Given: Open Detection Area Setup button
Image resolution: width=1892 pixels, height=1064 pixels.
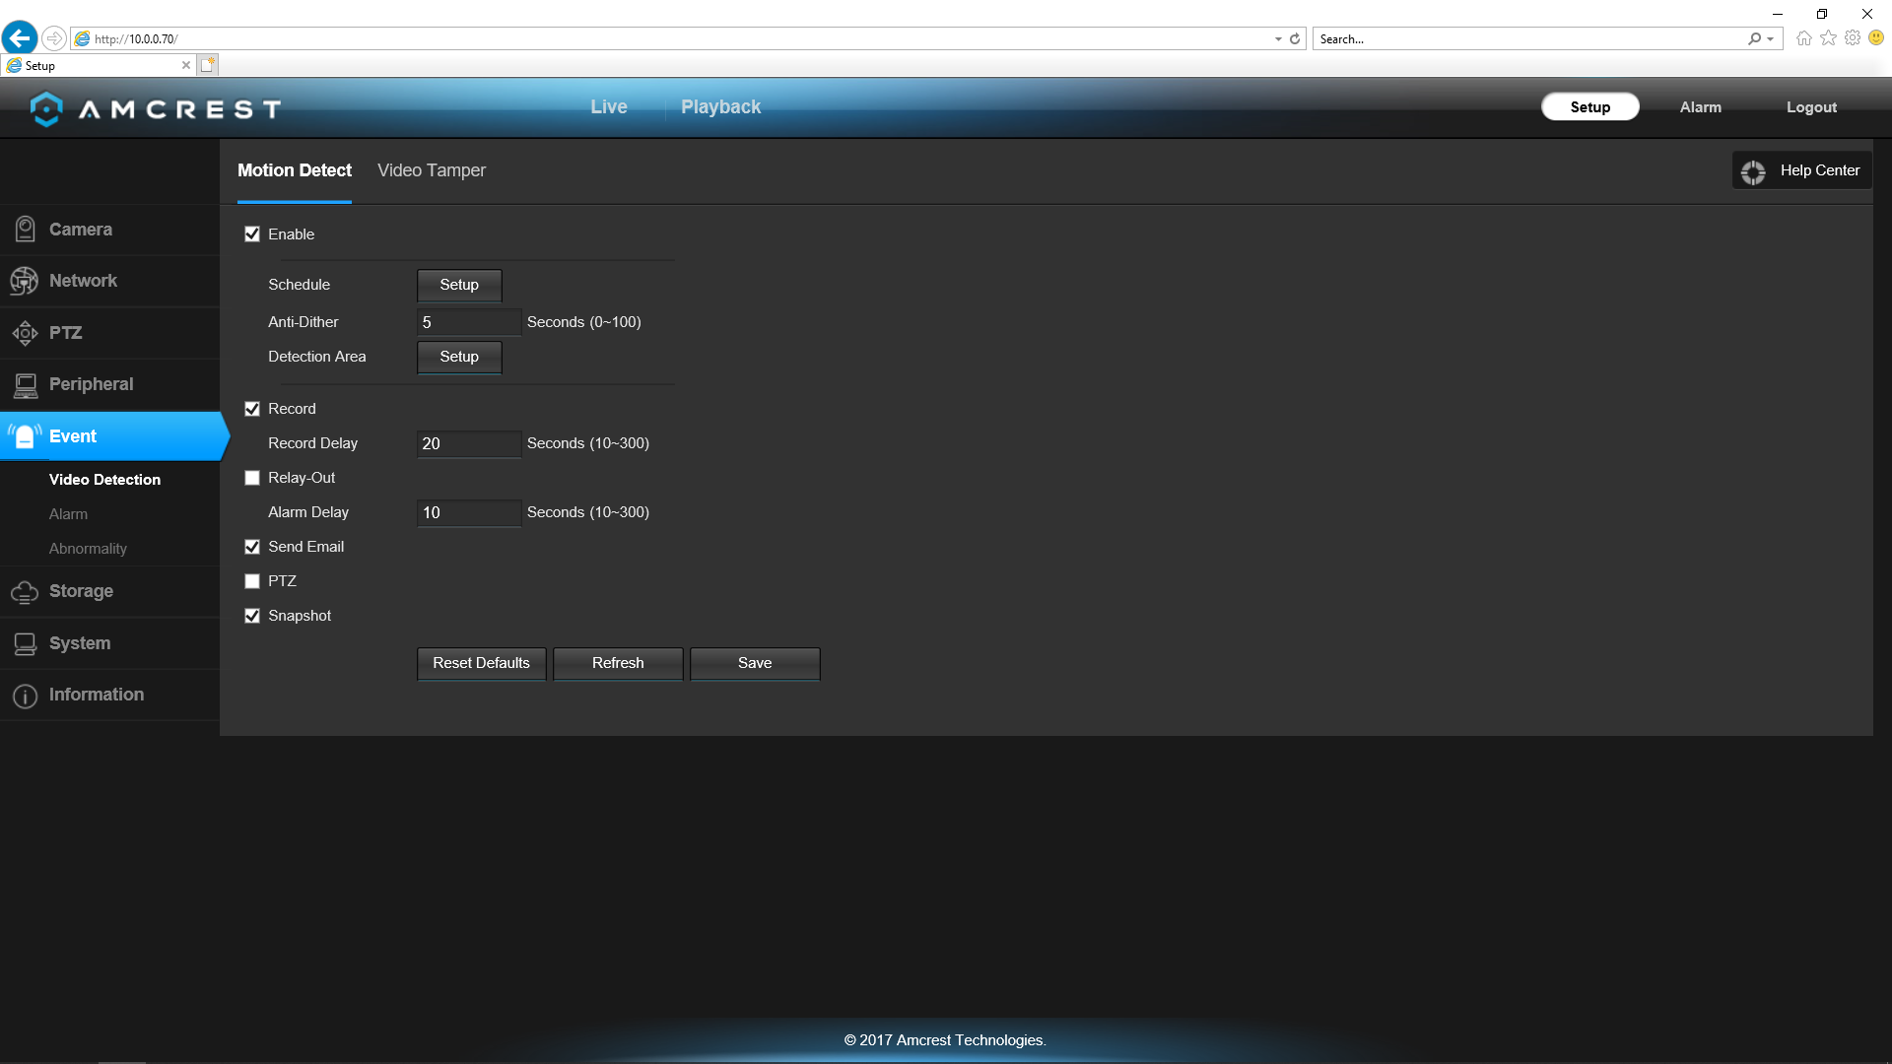Looking at the screenshot, I should (x=459, y=357).
